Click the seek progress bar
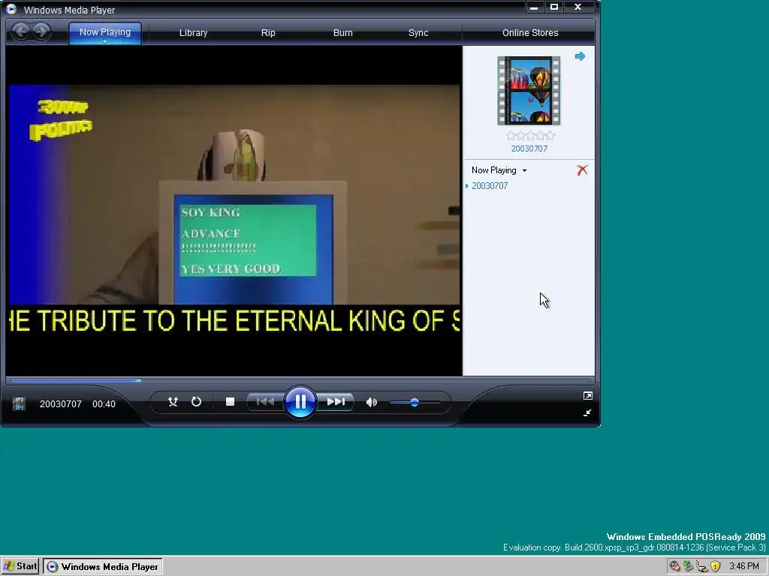 [300, 380]
